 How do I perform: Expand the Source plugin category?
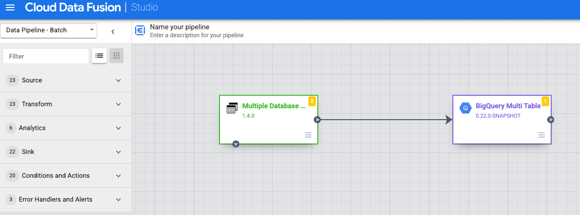pos(66,80)
